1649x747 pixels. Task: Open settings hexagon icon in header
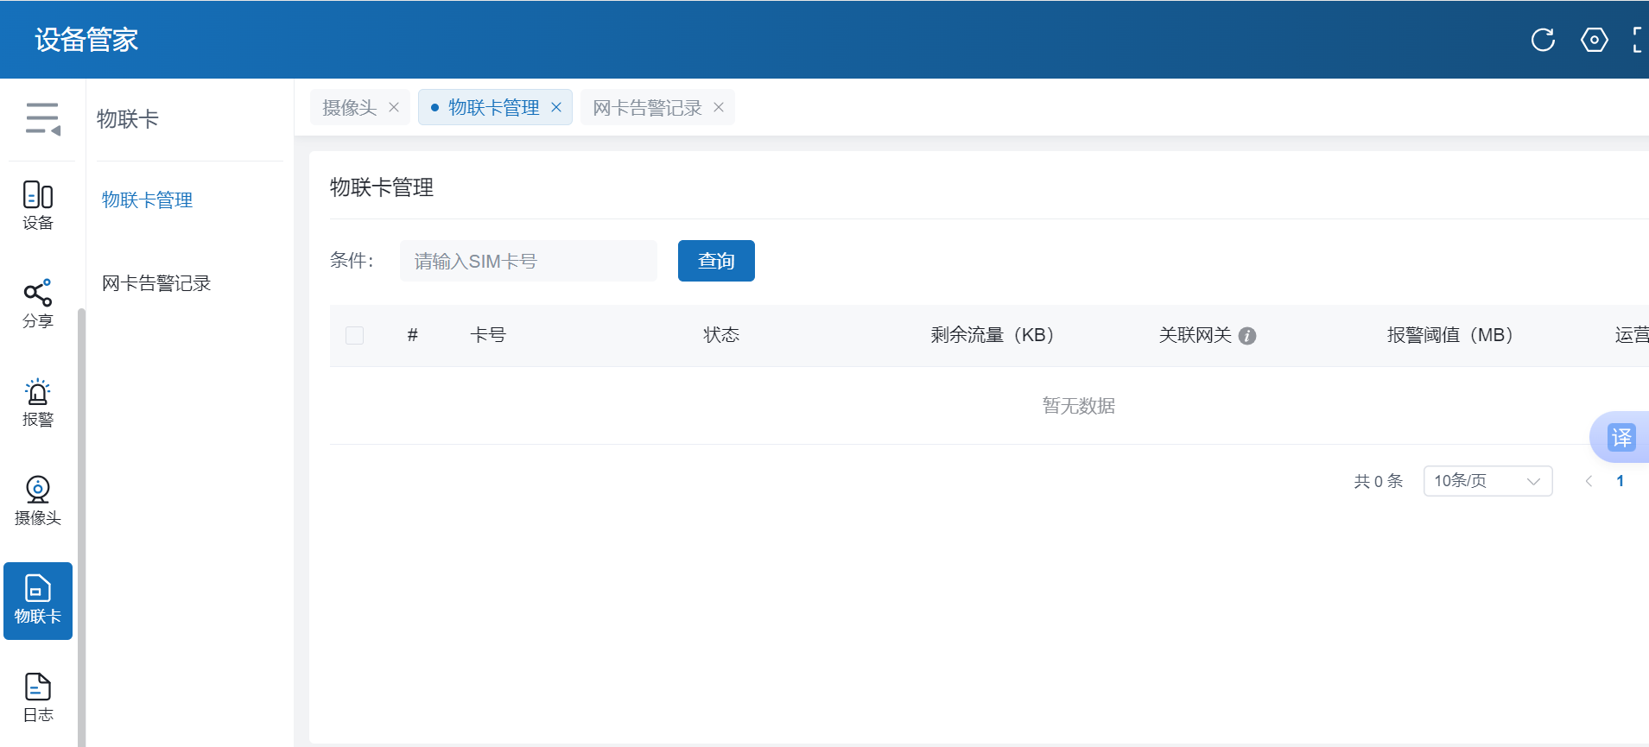1594,40
